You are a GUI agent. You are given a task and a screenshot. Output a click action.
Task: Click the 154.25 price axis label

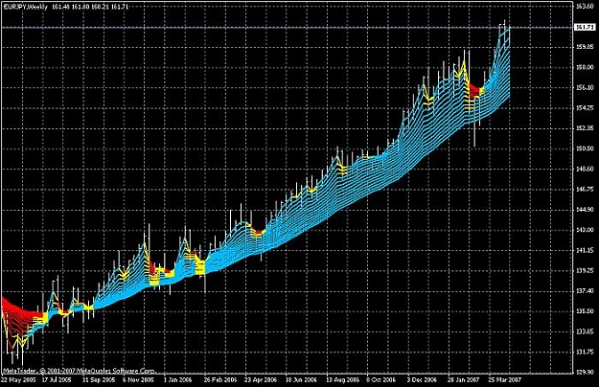[585, 108]
